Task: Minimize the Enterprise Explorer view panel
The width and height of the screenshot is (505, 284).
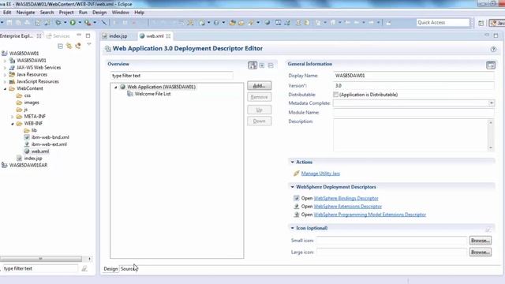Action: tap(79, 35)
